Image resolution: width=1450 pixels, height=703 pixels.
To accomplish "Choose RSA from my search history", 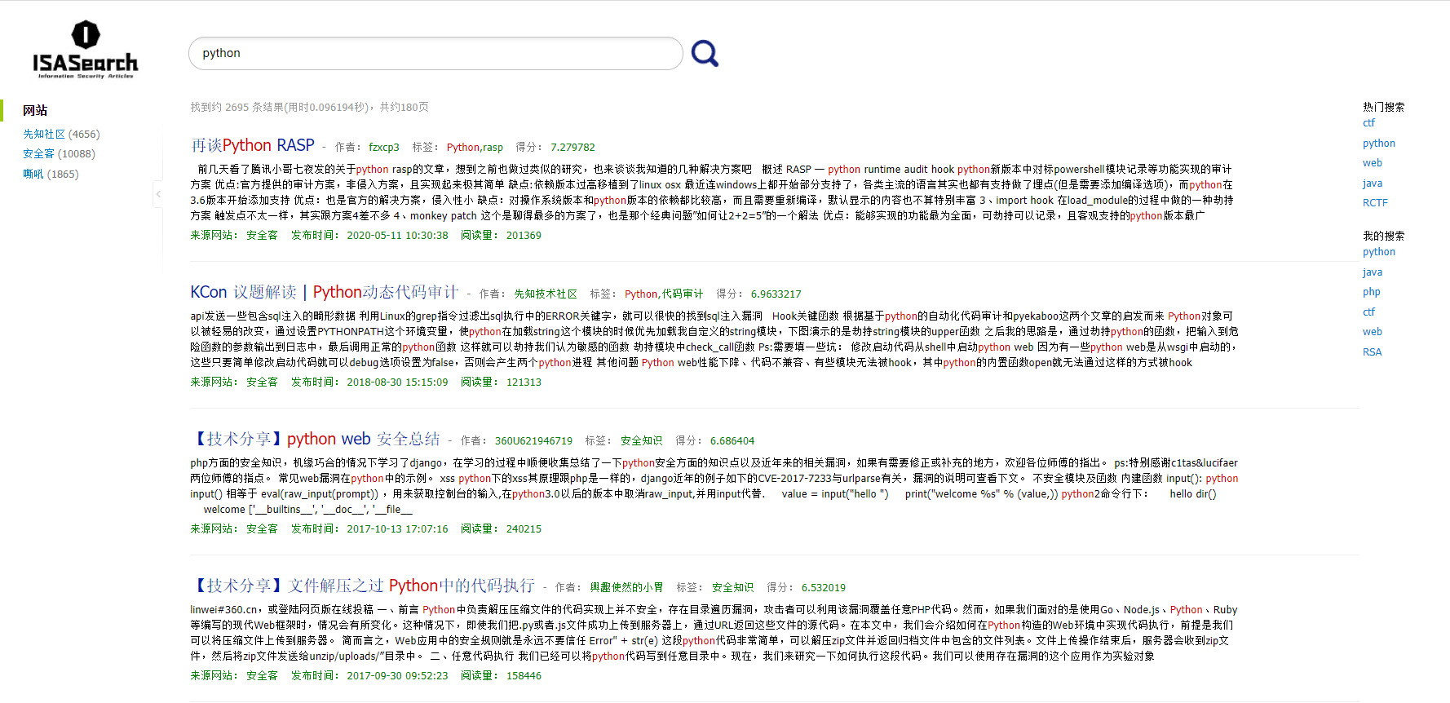I will (1372, 352).
